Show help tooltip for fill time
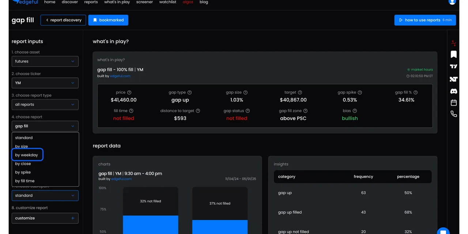This screenshot has width=468, height=234. tap(131, 111)
